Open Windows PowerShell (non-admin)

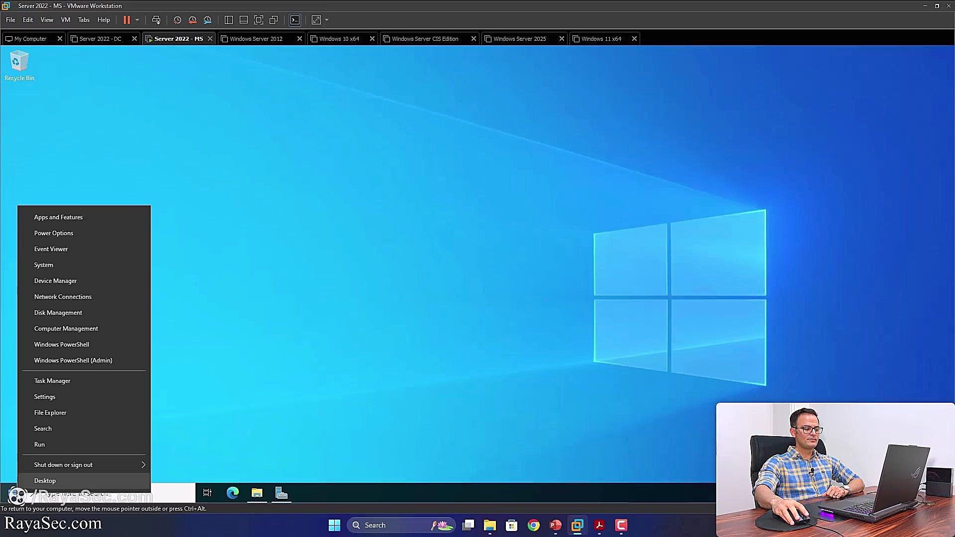pos(84,345)
